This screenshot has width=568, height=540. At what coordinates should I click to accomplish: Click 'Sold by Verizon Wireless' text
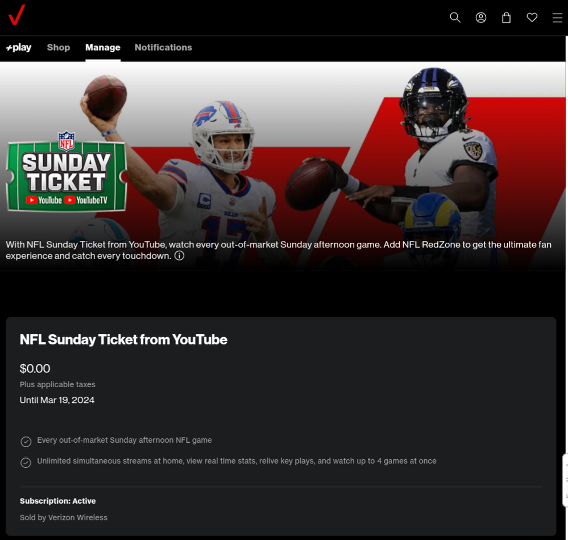[x=63, y=517]
